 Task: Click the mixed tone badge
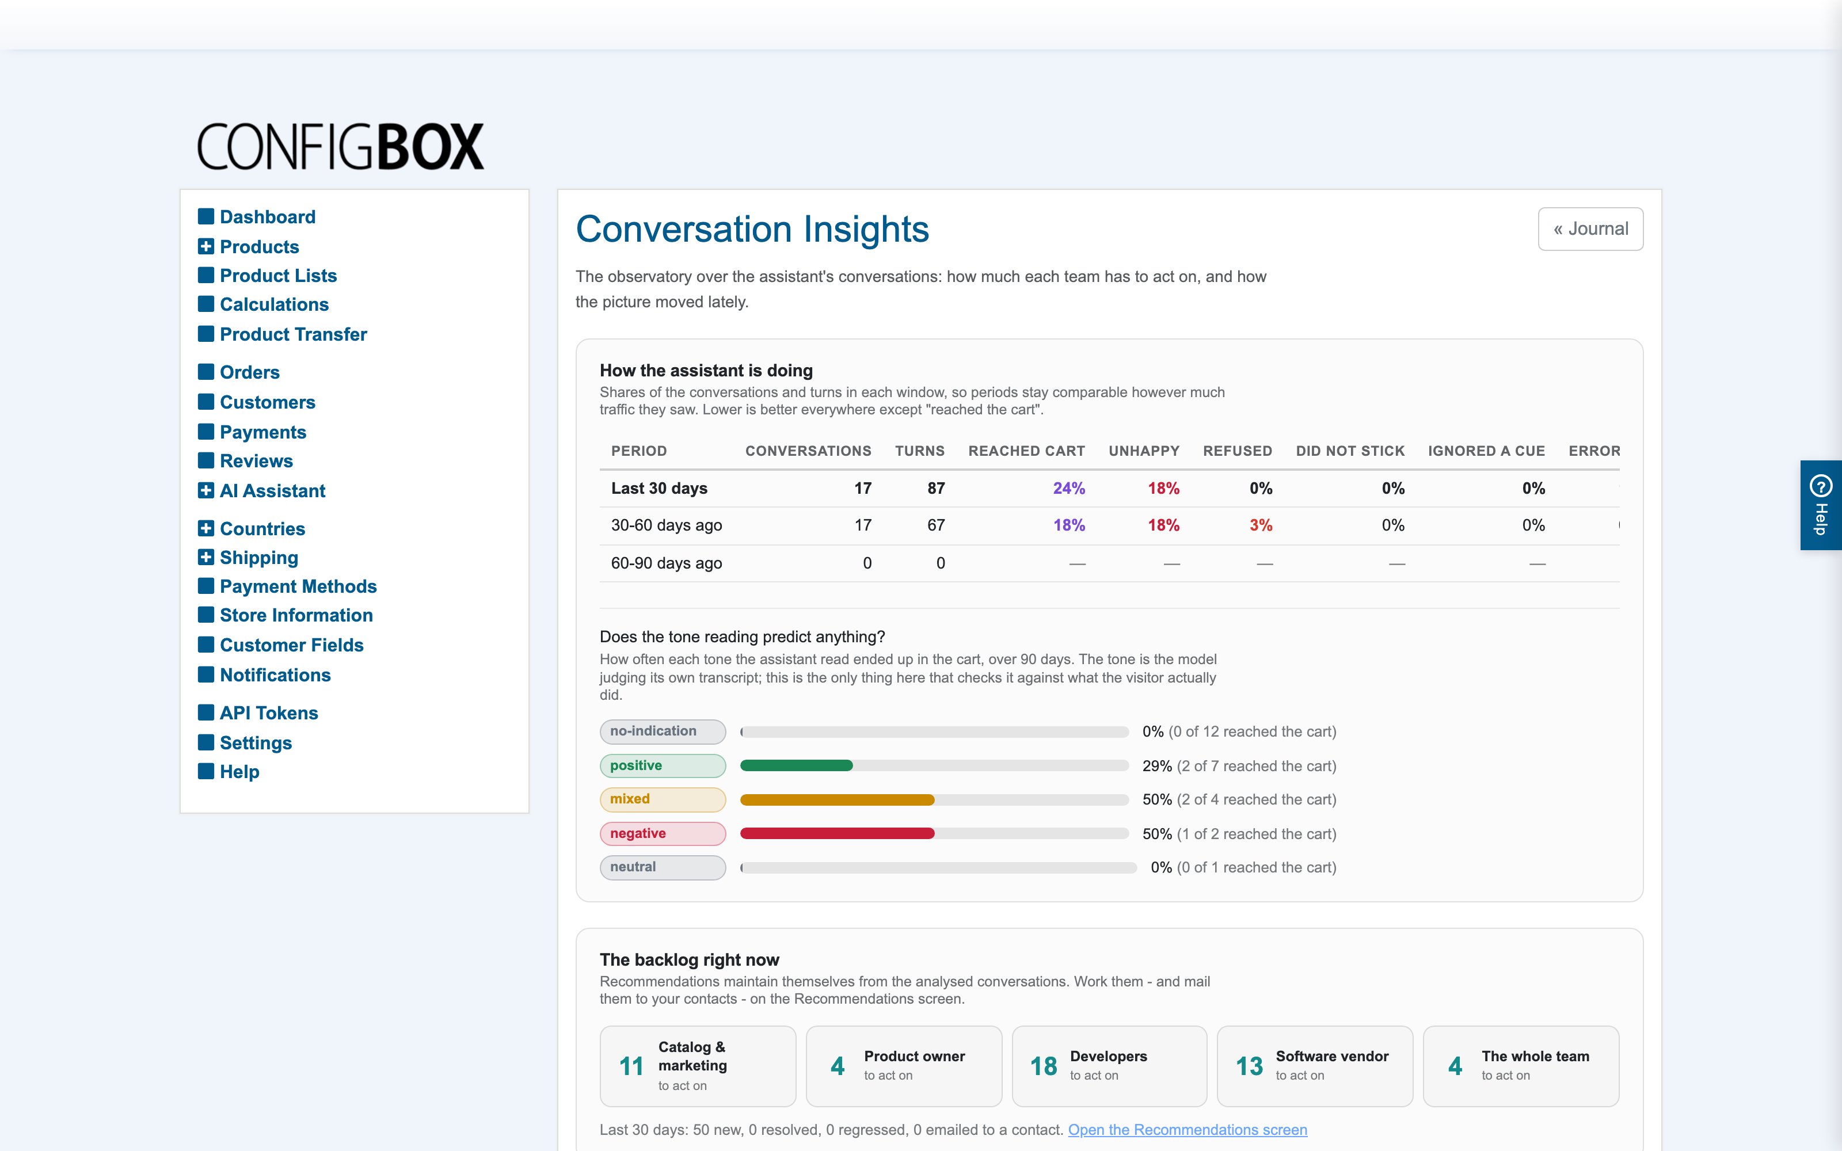(662, 799)
